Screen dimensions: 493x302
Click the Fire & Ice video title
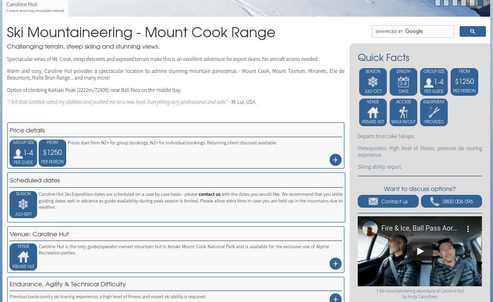[x=419, y=228]
